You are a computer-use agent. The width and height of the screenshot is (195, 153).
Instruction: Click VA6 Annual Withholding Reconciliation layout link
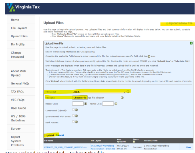click(x=103, y=147)
